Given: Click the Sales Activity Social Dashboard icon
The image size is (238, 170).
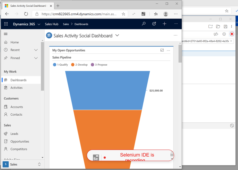Looking at the screenshot, I should tap(49, 35).
